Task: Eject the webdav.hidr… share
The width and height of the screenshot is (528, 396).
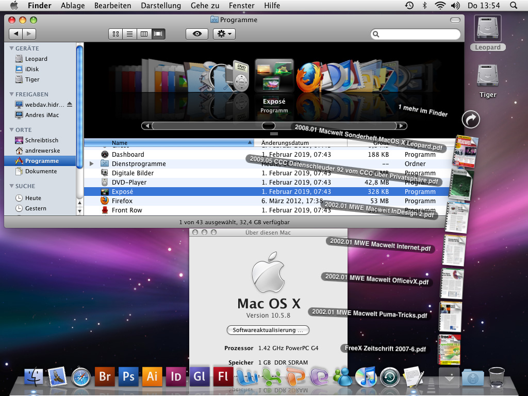Action: point(70,104)
